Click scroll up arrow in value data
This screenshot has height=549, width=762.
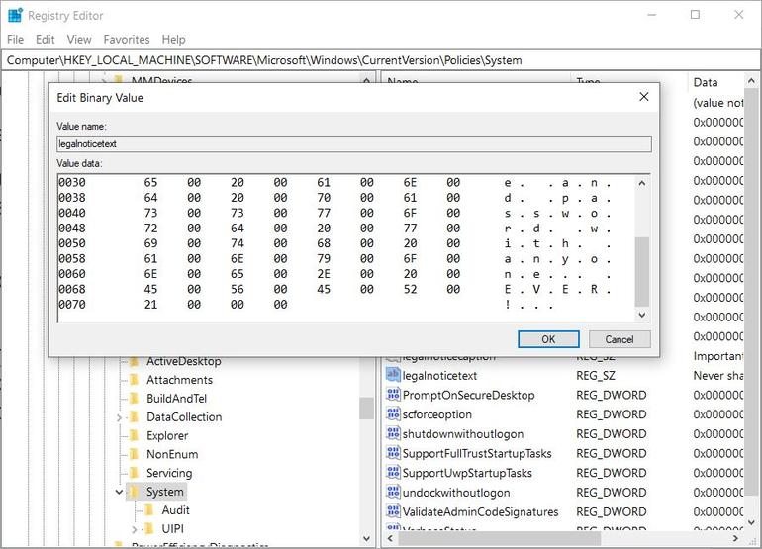coord(641,183)
